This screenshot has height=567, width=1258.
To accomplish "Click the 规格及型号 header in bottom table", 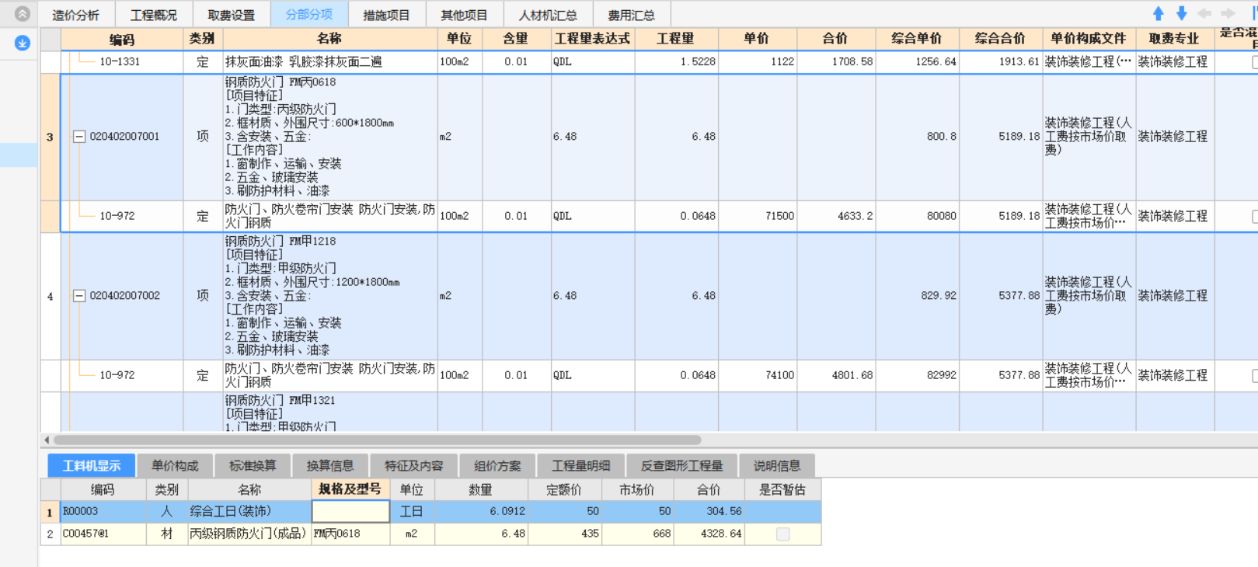I will pos(350,489).
